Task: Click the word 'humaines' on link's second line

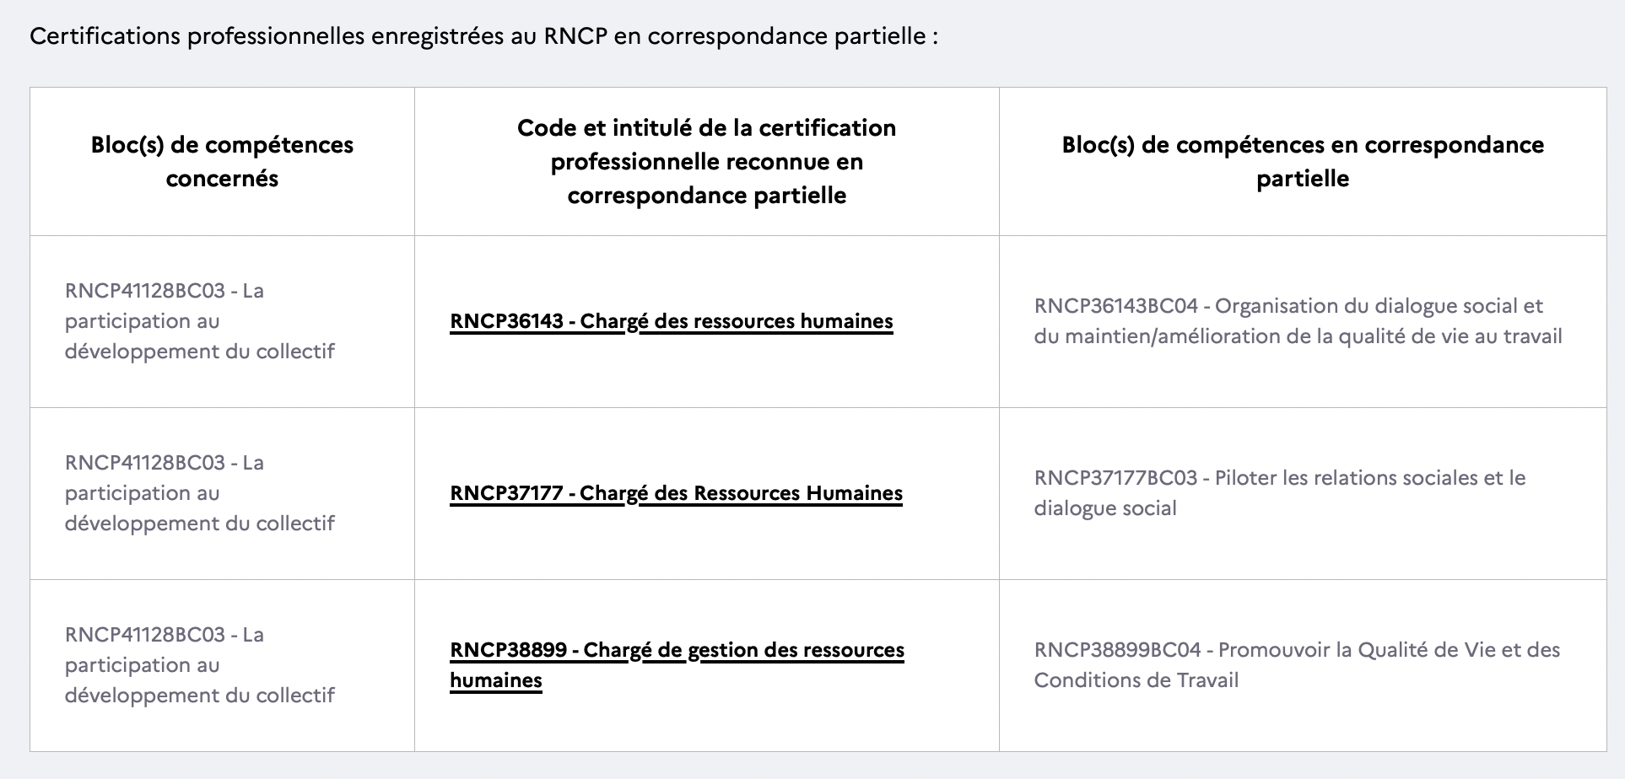Action: (496, 680)
